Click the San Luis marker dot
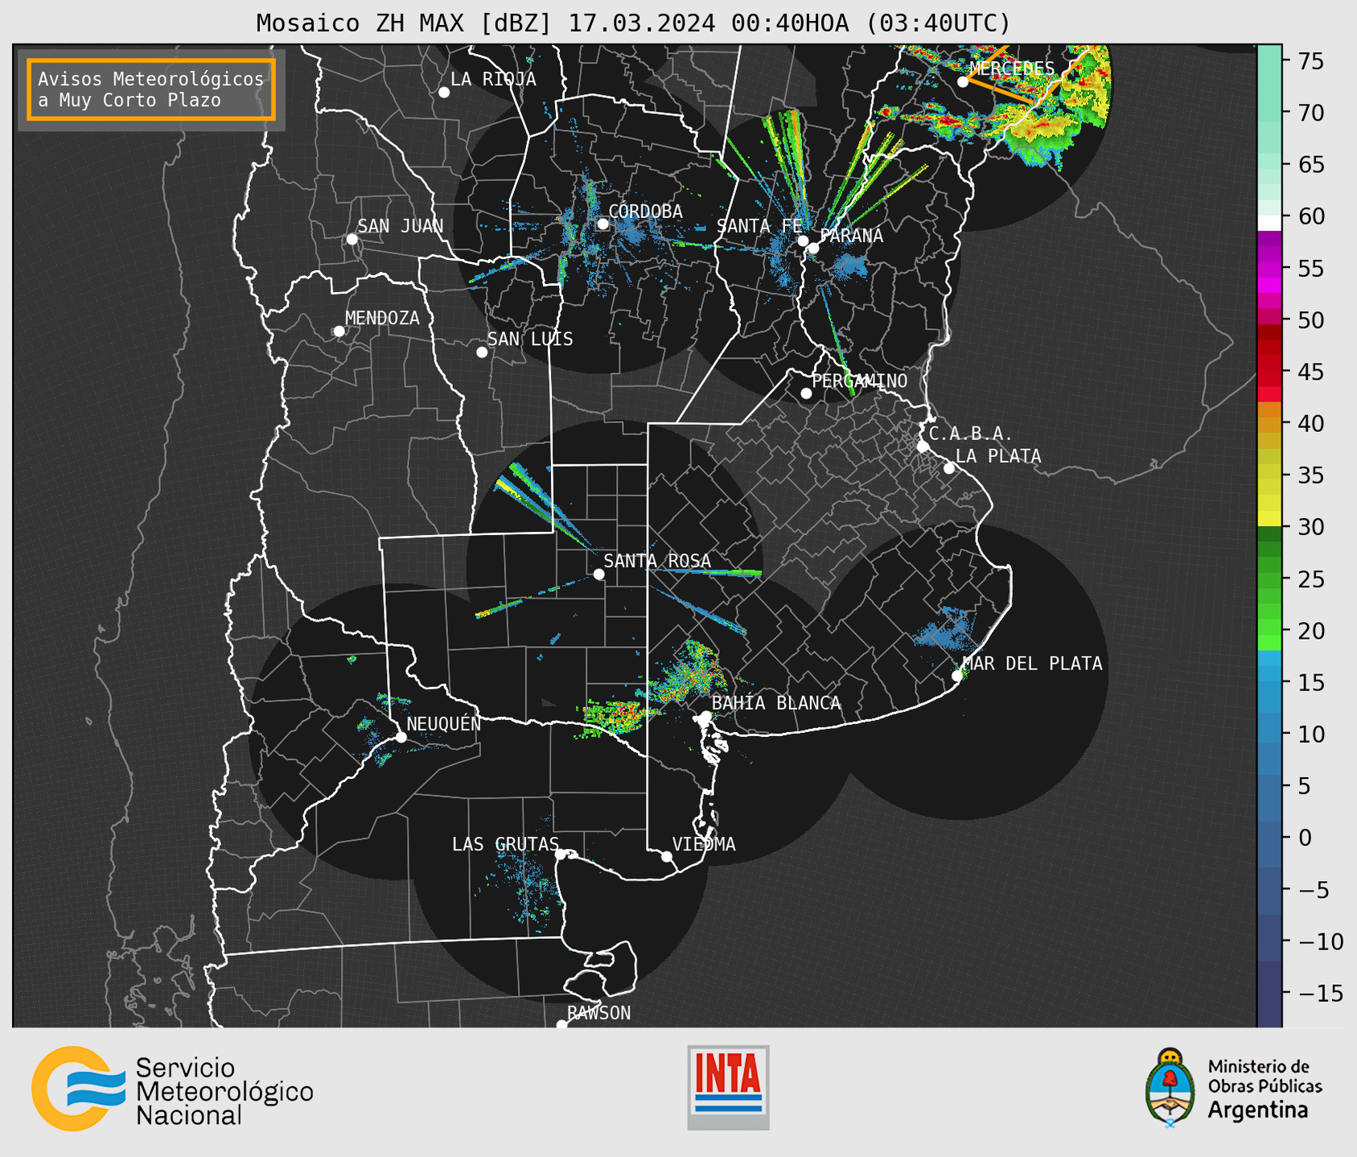This screenshot has width=1357, height=1157. pos(482,352)
